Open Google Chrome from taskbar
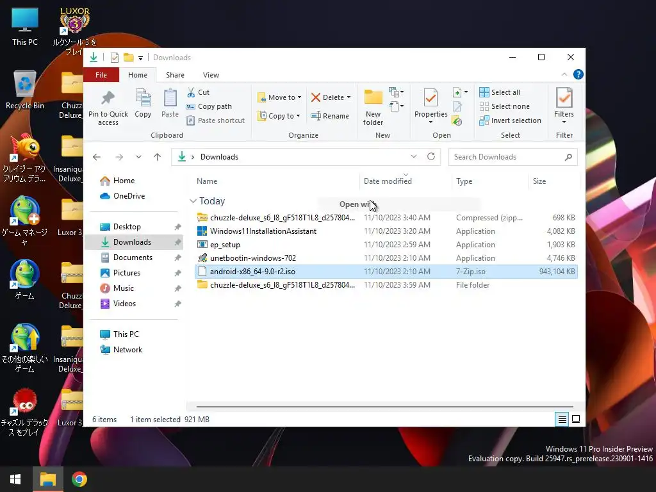The height and width of the screenshot is (492, 656). (79, 479)
